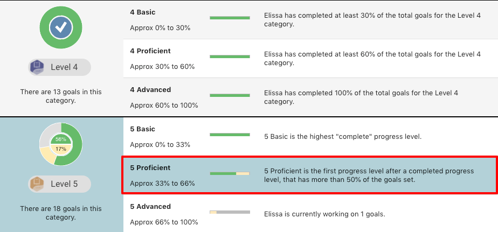Click the 5 Advanced gray progress bar
Viewport: 498px width, 232px height.
point(230,212)
